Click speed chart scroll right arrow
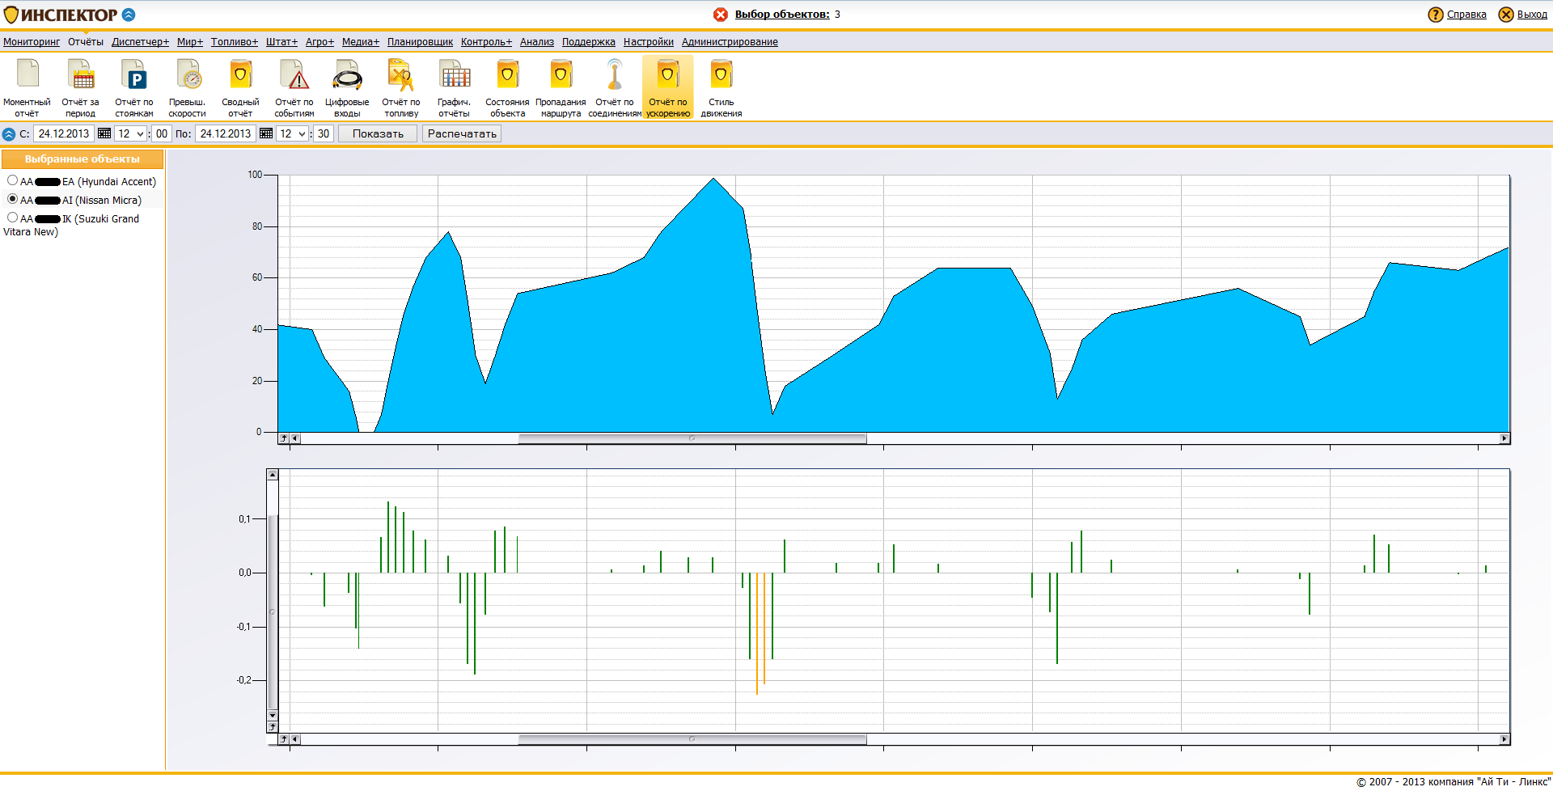The height and width of the screenshot is (791, 1553). (1504, 438)
